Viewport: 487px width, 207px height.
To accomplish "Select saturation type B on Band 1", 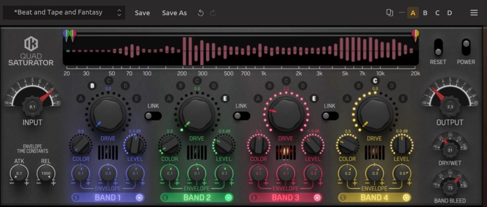I will [92, 86].
